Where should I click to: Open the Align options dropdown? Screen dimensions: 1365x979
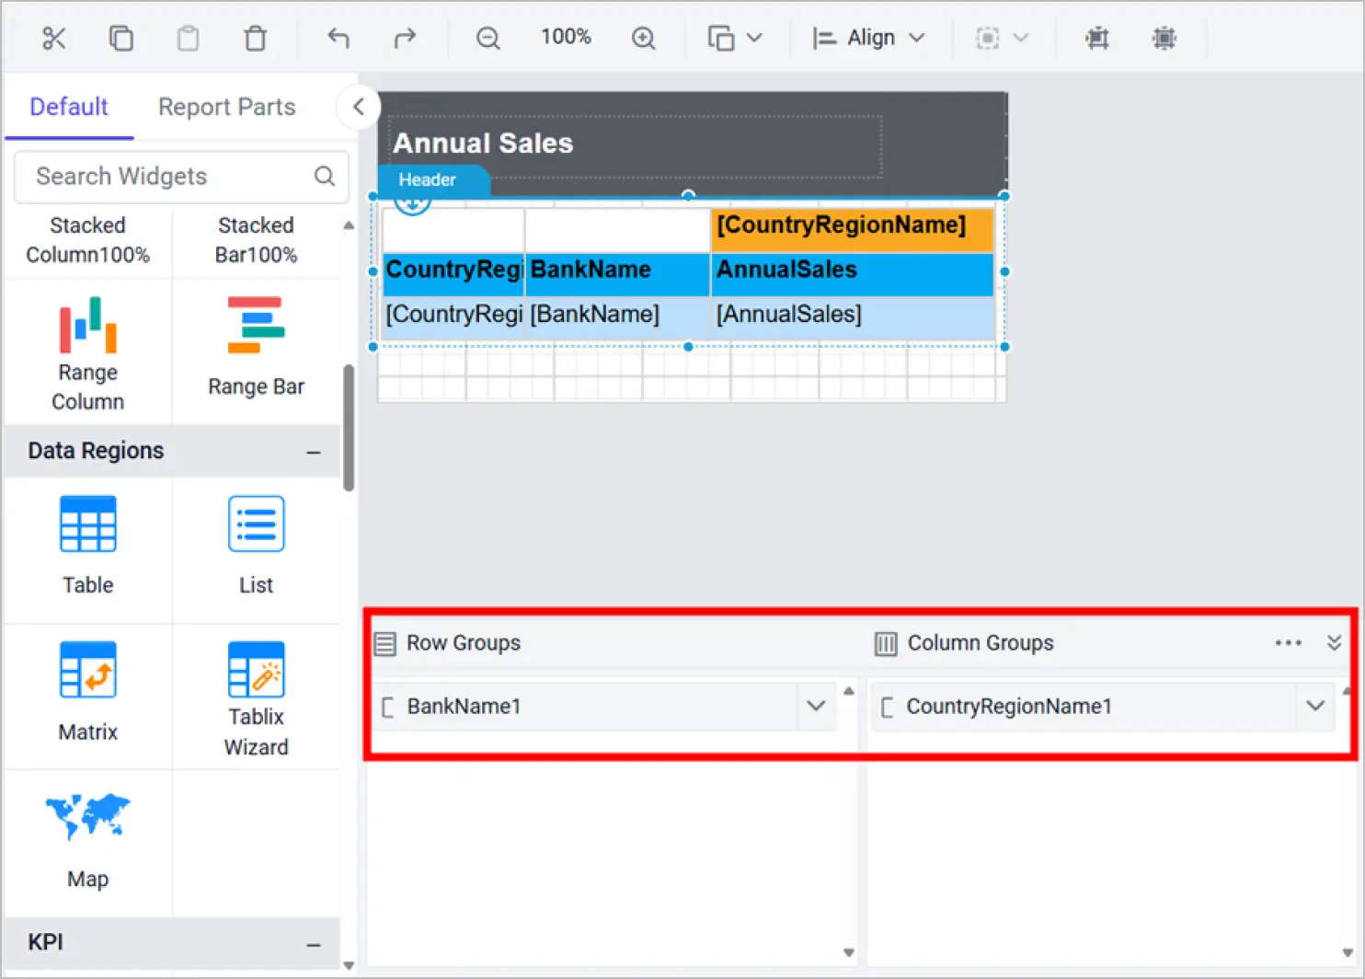[x=917, y=38]
